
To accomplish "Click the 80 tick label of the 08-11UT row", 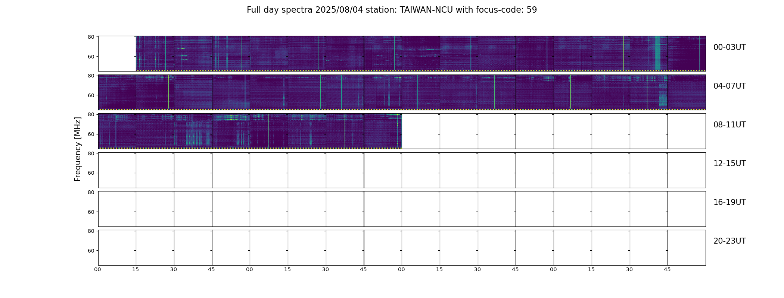I will pyautogui.click(x=91, y=114).
